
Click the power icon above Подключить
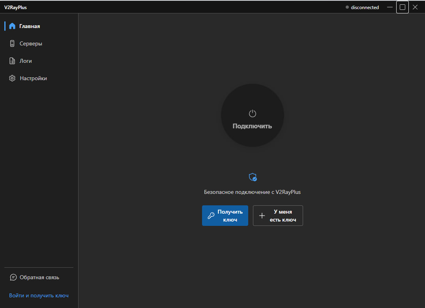(252, 113)
